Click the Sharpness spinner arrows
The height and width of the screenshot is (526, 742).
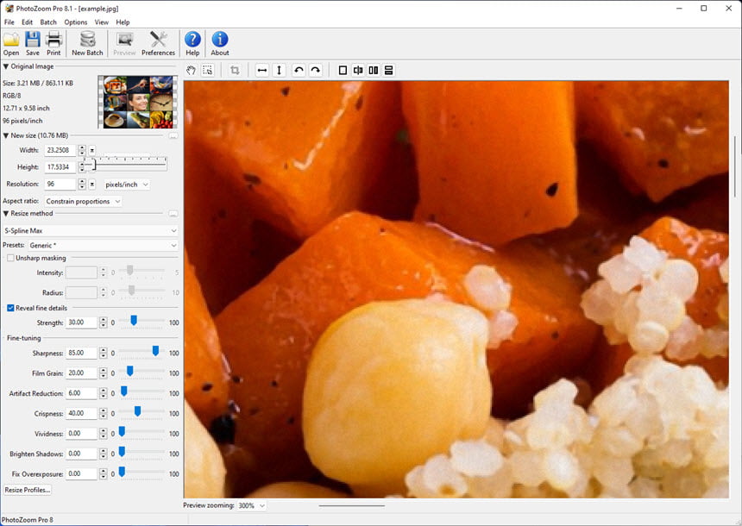[104, 354]
